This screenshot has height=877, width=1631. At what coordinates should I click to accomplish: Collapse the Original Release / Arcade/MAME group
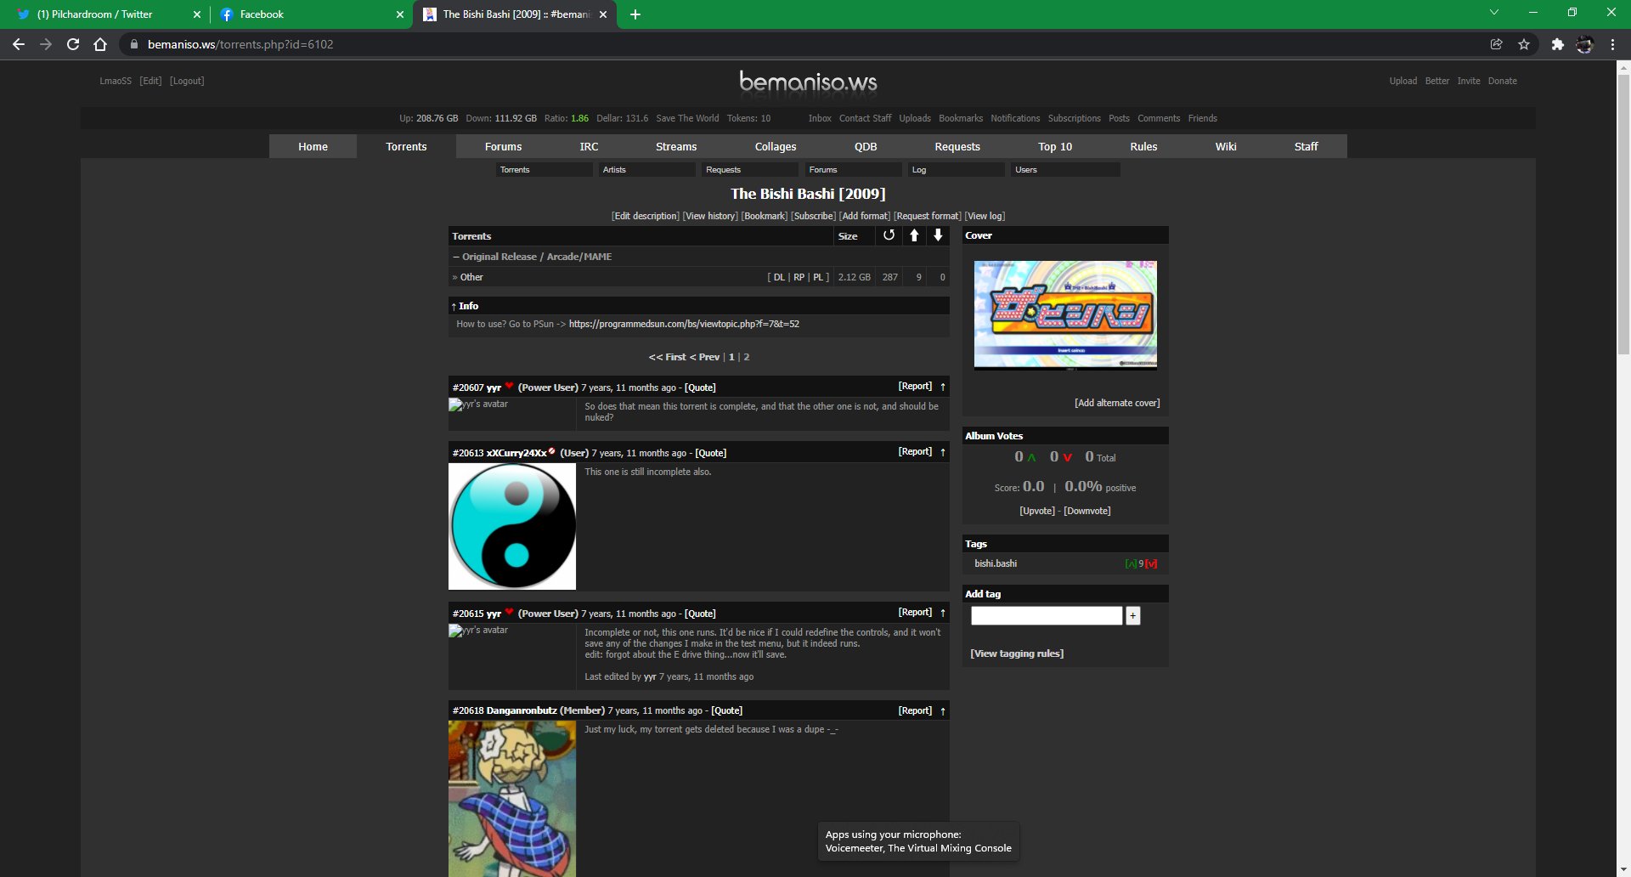pyautogui.click(x=456, y=257)
